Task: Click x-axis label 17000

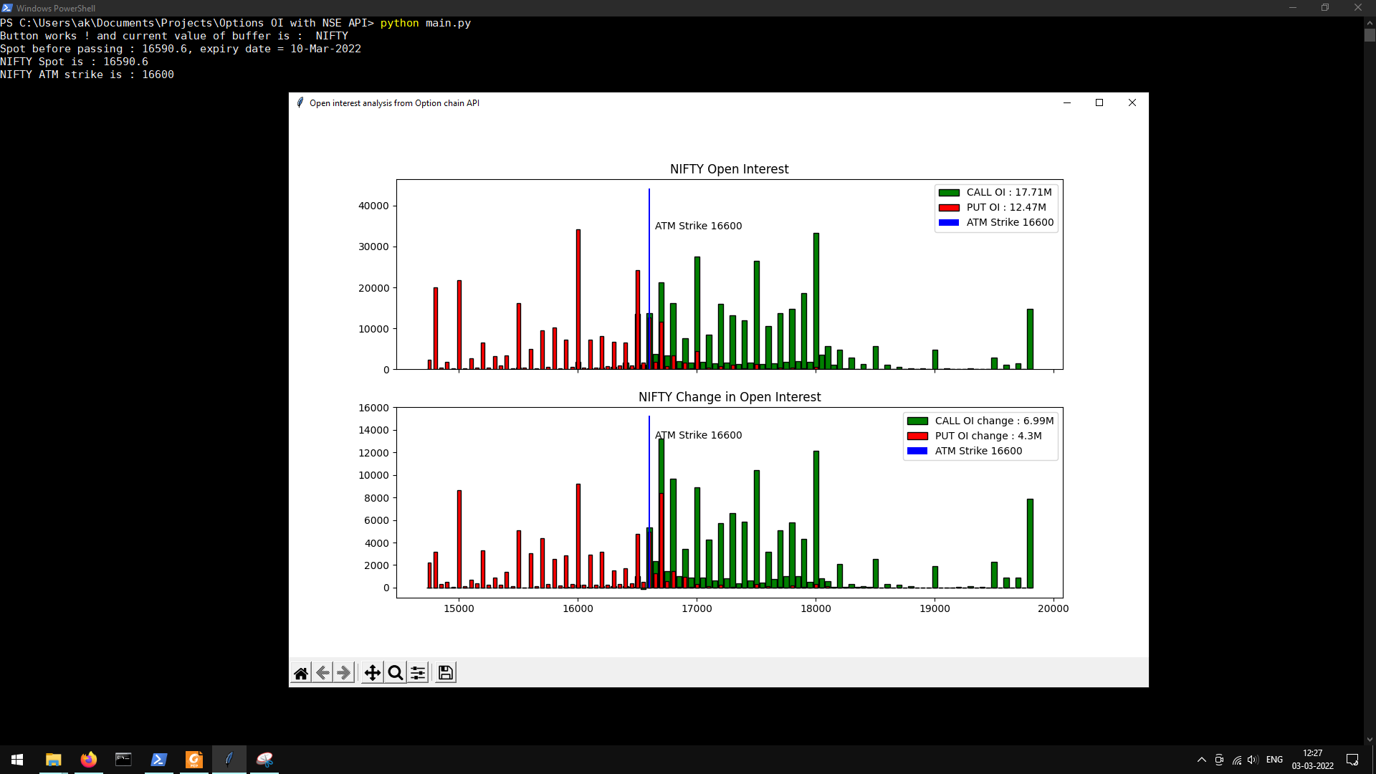Action: [697, 608]
